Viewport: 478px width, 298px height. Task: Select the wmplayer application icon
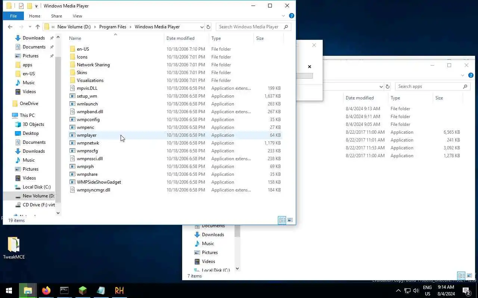pos(73,135)
